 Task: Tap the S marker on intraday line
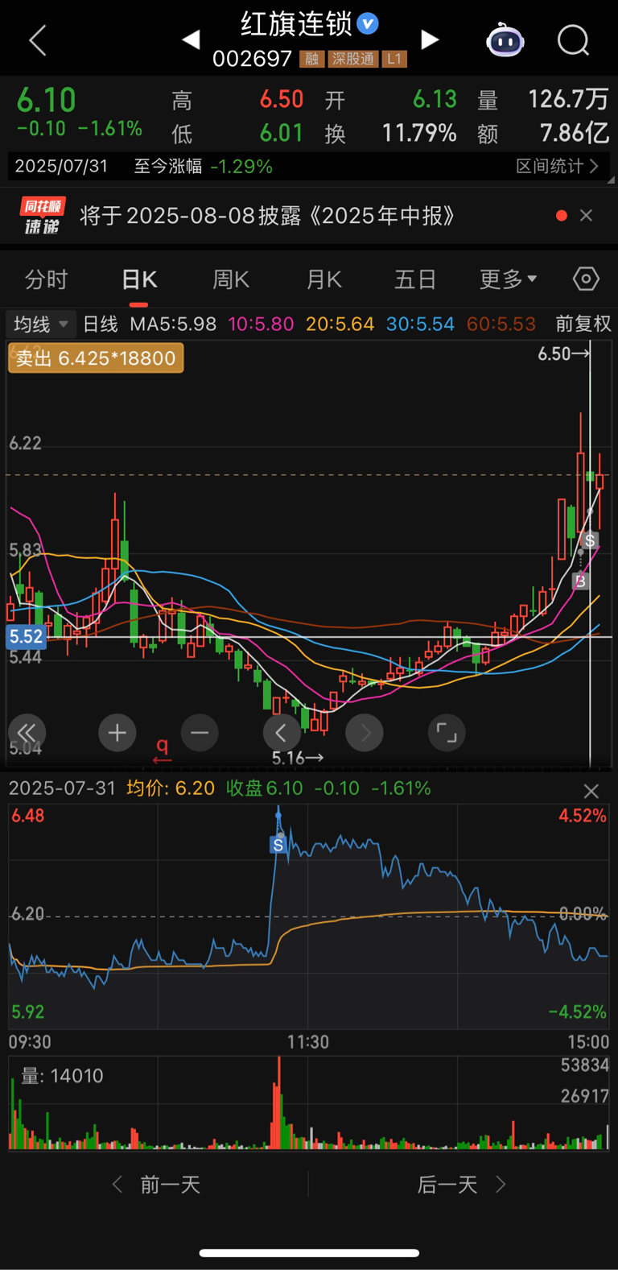(x=278, y=845)
